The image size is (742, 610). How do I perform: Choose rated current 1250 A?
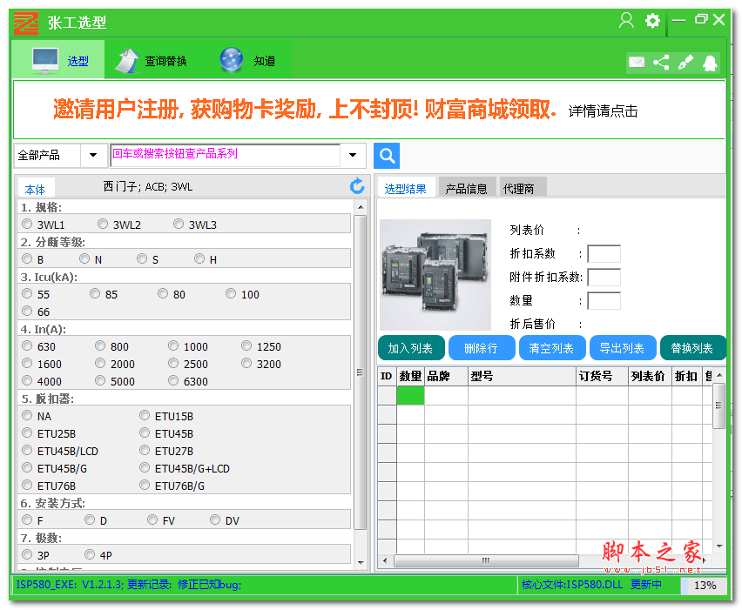246,345
